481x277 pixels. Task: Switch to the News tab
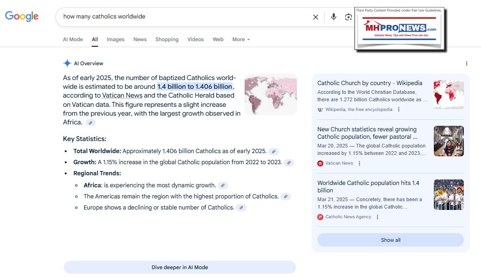140,39
